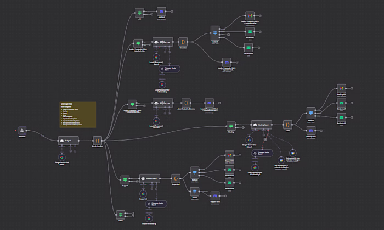Viewport: 384px width, 230px height.
Task: Select the Separator1 code node
Action: pyautogui.click(x=176, y=178)
